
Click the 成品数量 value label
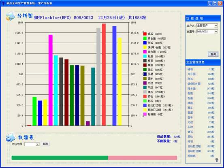tap(177, 137)
